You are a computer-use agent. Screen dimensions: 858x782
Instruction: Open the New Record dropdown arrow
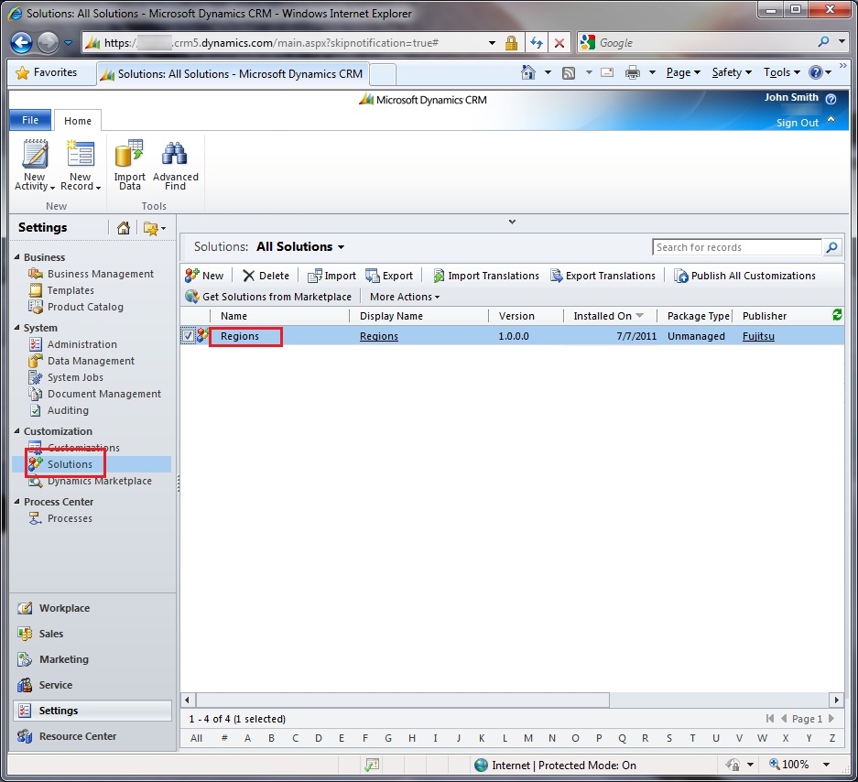click(x=98, y=187)
